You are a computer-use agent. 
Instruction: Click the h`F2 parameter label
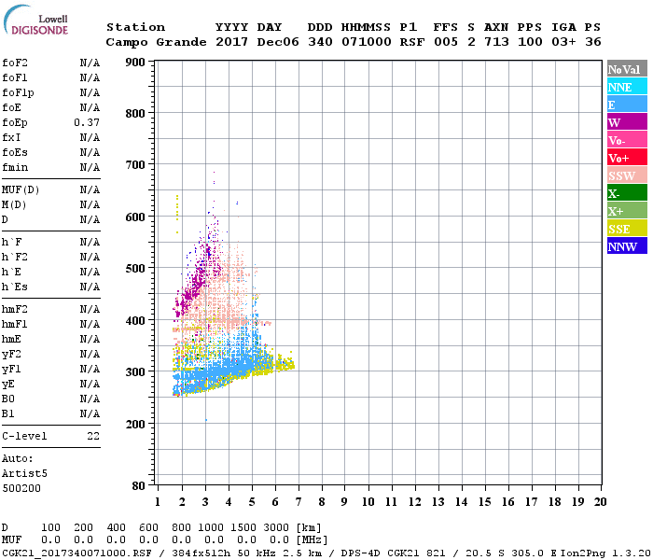tap(15, 257)
